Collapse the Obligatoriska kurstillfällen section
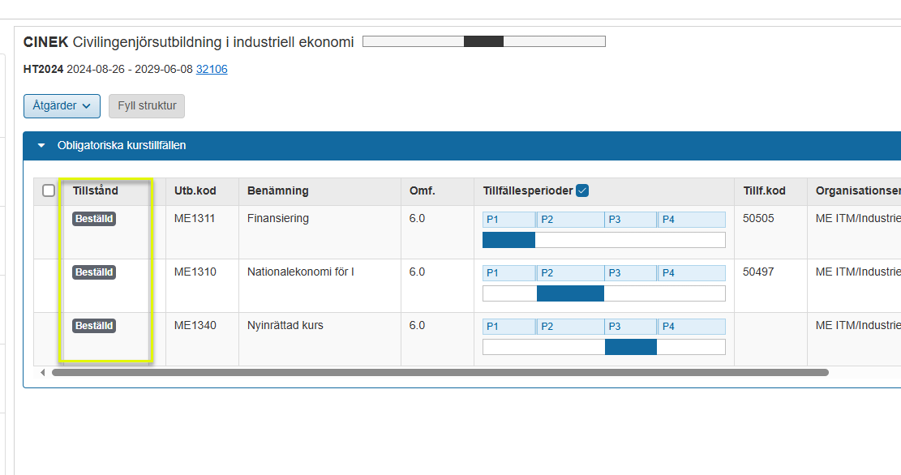Image resolution: width=901 pixels, height=475 pixels. (x=41, y=146)
